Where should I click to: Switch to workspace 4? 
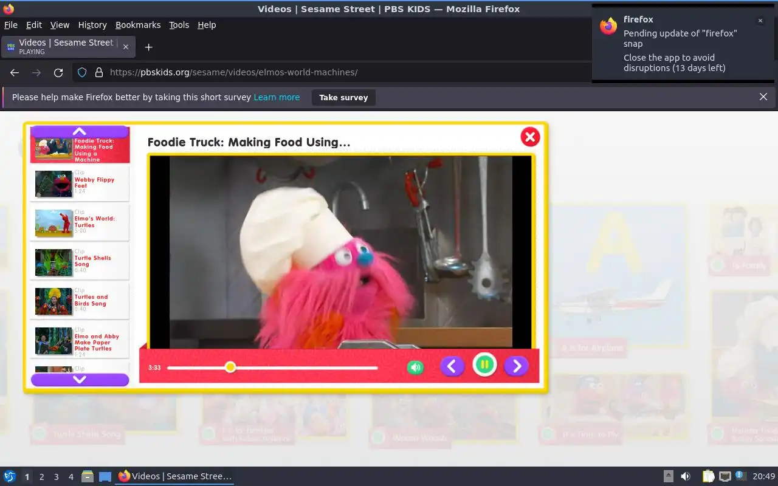pyautogui.click(x=71, y=477)
